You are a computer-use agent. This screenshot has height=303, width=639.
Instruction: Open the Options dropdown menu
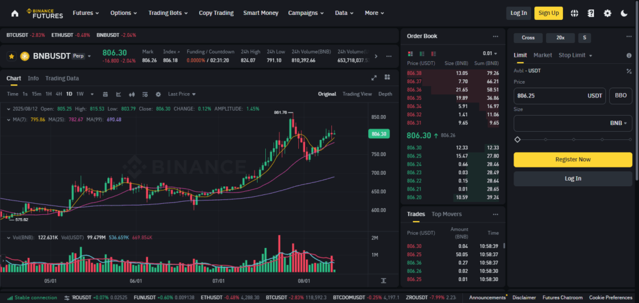[x=124, y=13]
